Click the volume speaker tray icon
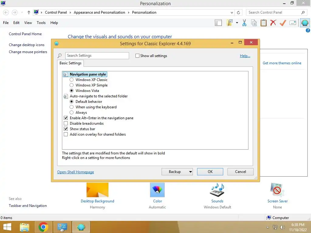This screenshot has height=233, width=311. 282,227
